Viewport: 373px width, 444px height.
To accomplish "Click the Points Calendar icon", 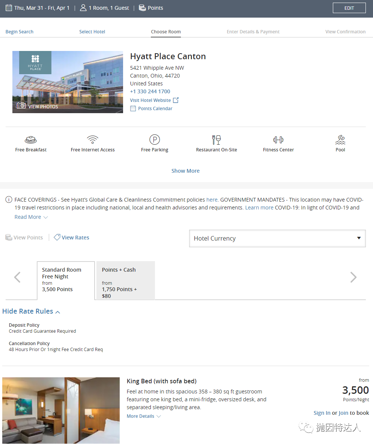I will tap(133, 109).
